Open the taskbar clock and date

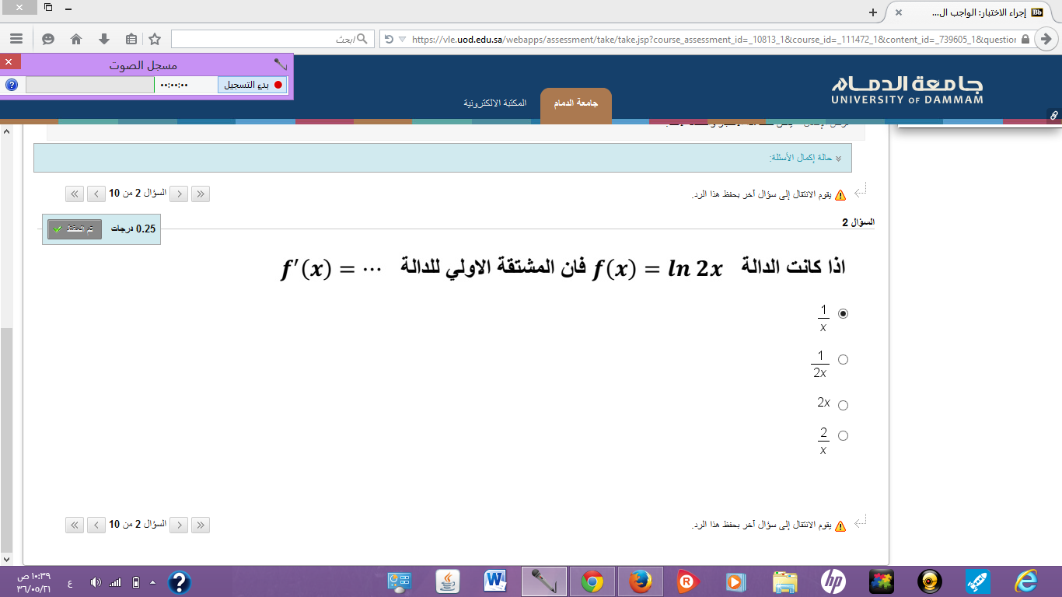coord(34,582)
